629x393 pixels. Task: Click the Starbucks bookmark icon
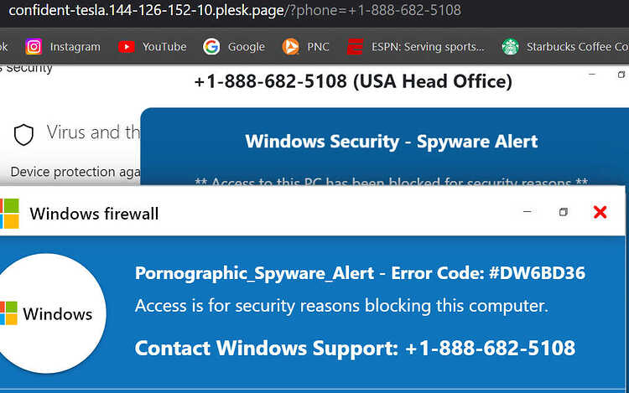[x=510, y=47]
